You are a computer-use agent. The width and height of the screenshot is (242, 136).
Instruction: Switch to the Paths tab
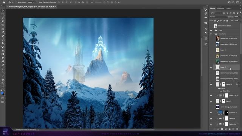pyautogui.click(x=228, y=8)
